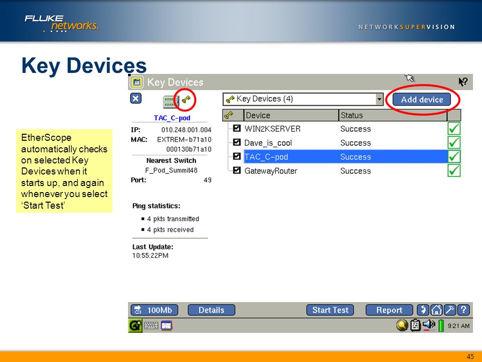Image resolution: width=482 pixels, height=362 pixels.
Task: Click the 9:21 AM clock
Action: (x=458, y=326)
